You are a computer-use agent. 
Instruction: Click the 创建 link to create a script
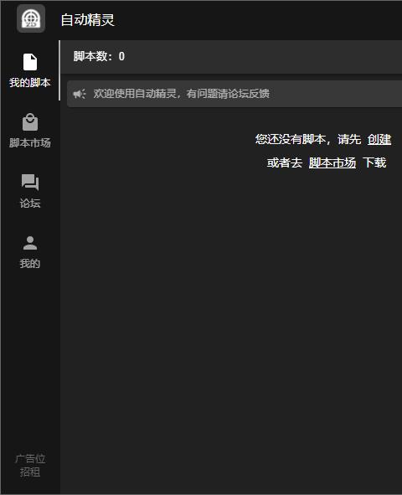[x=379, y=139]
